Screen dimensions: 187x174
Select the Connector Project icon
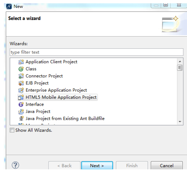tap(21, 76)
